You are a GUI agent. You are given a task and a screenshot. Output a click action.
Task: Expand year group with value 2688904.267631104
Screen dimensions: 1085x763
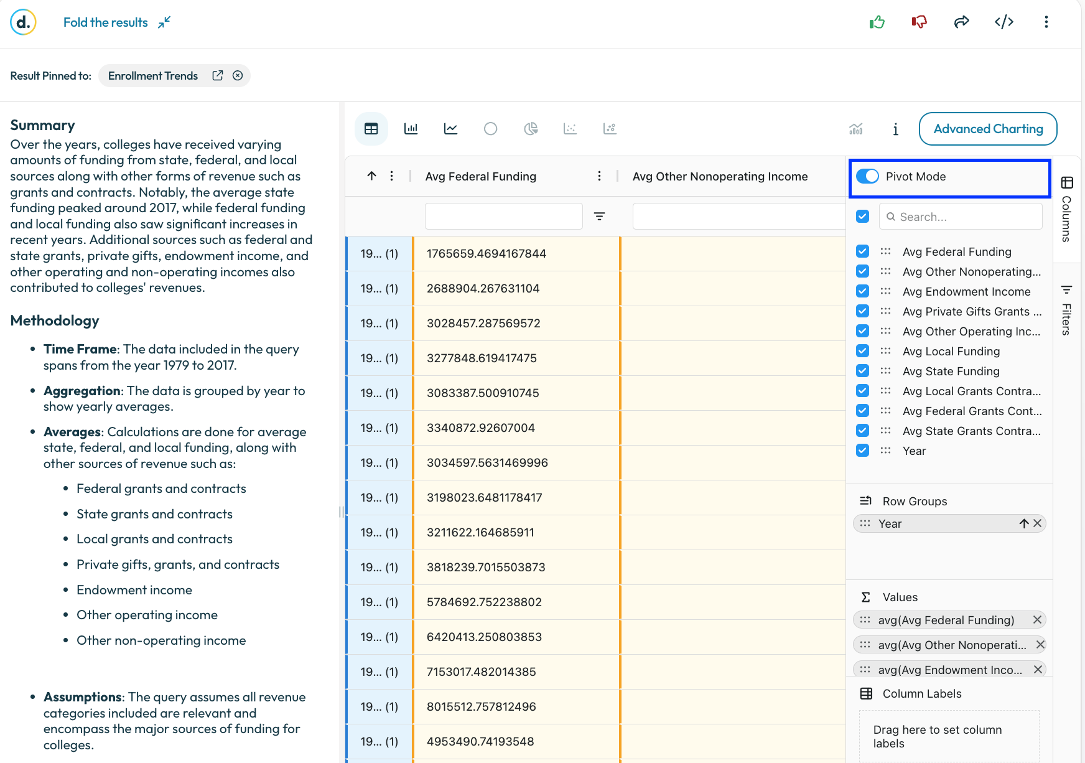[379, 288]
